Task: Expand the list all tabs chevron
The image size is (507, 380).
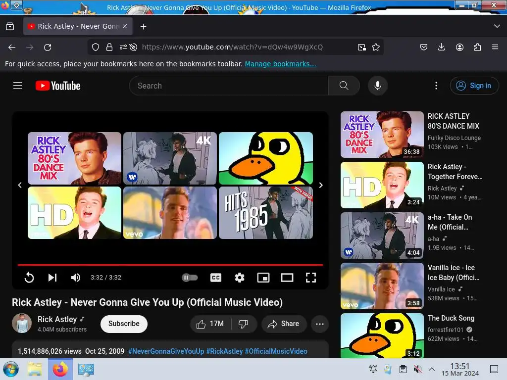Action: tap(497, 26)
